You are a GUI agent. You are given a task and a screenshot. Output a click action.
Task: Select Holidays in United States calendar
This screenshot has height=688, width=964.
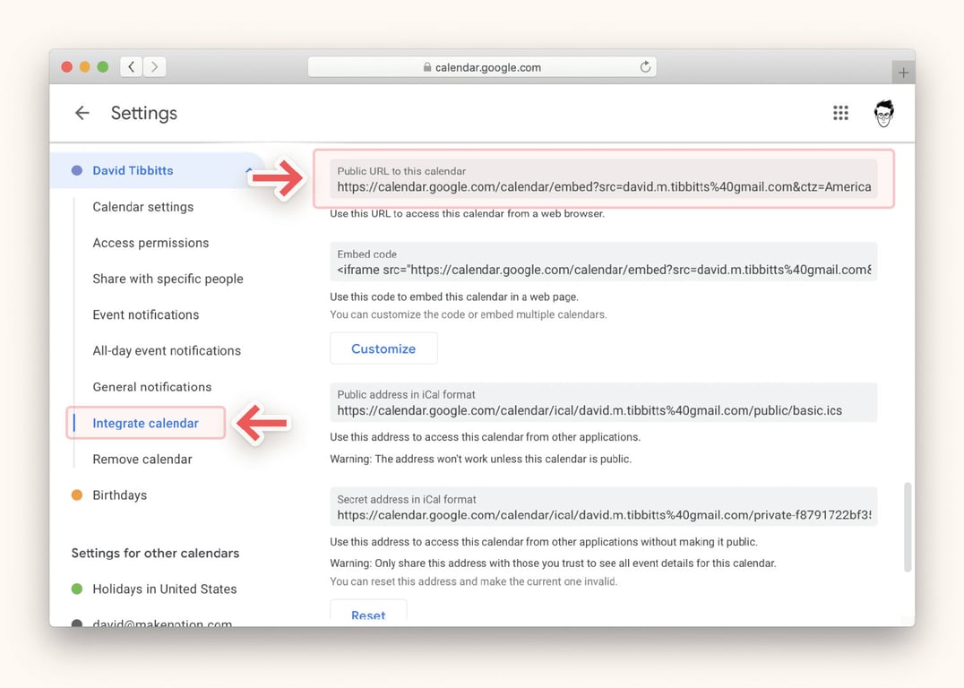click(164, 589)
